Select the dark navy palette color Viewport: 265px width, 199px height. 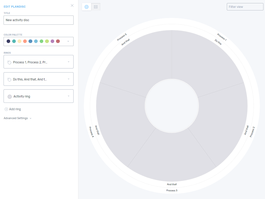tap(8, 41)
